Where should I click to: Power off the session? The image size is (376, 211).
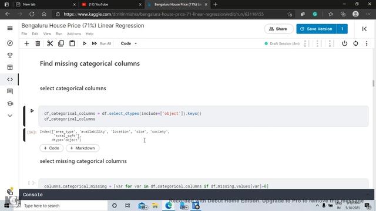[x=345, y=43]
